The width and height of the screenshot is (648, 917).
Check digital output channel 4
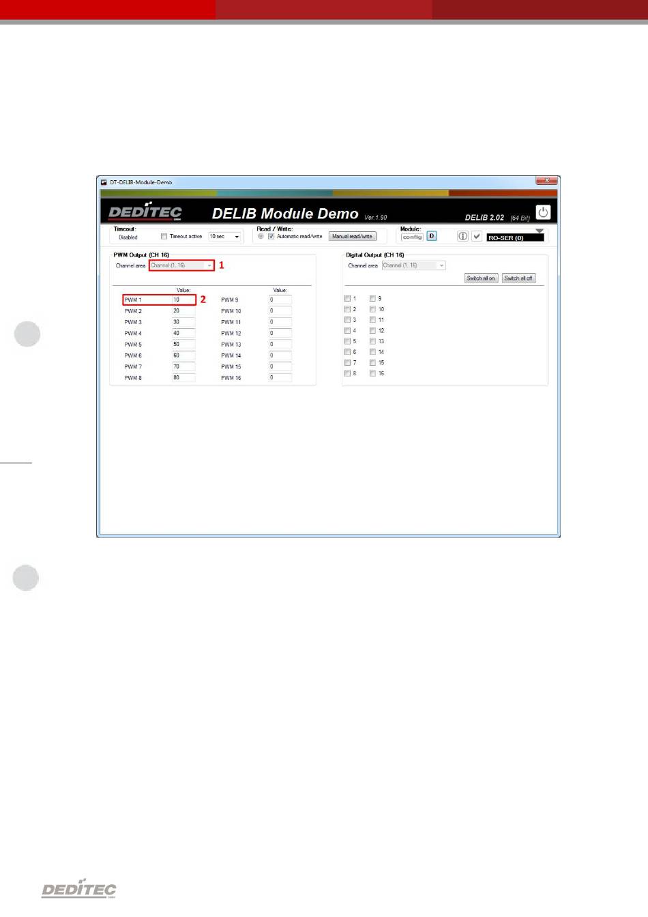(348, 331)
